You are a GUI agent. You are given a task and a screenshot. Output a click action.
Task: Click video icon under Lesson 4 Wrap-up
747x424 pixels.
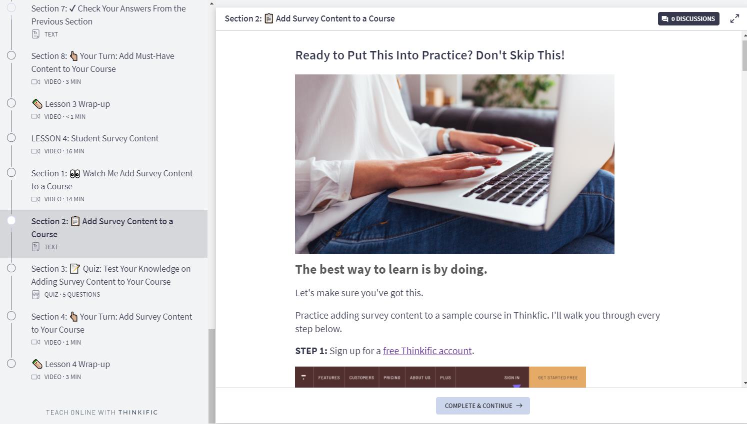35,377
